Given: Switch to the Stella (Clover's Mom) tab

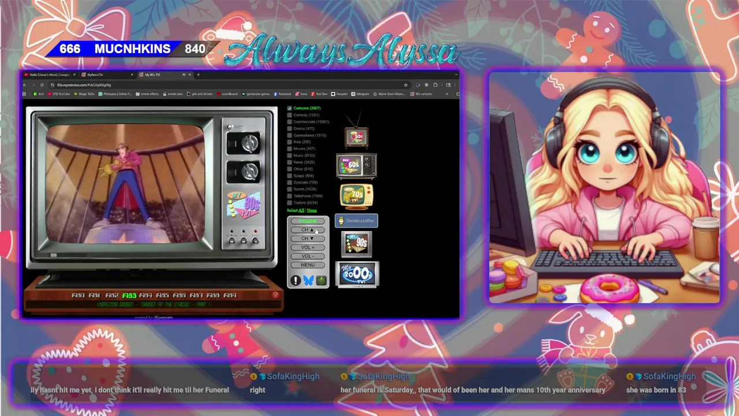Looking at the screenshot, I should [48, 75].
